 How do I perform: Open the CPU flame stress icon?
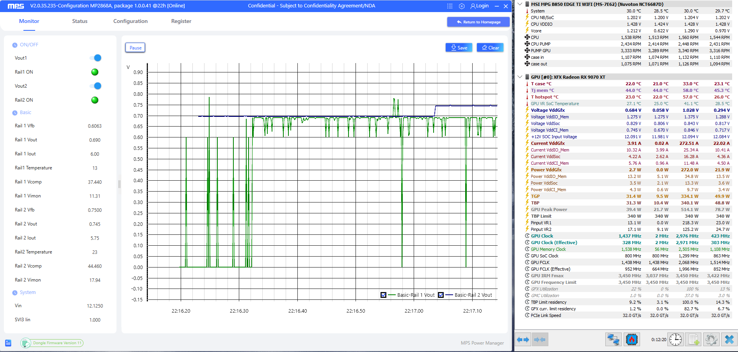(x=631, y=340)
